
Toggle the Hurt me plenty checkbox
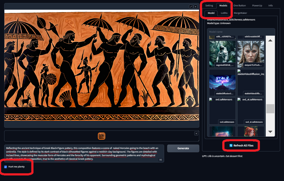point(6,167)
